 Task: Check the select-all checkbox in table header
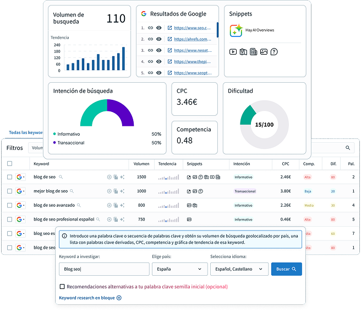[9, 164]
